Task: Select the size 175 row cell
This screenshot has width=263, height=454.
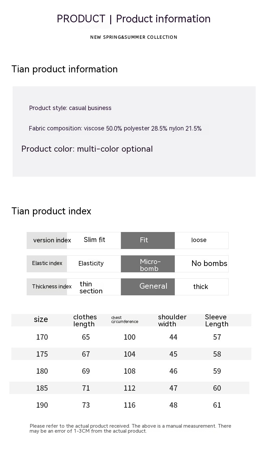Action: [x=42, y=354]
